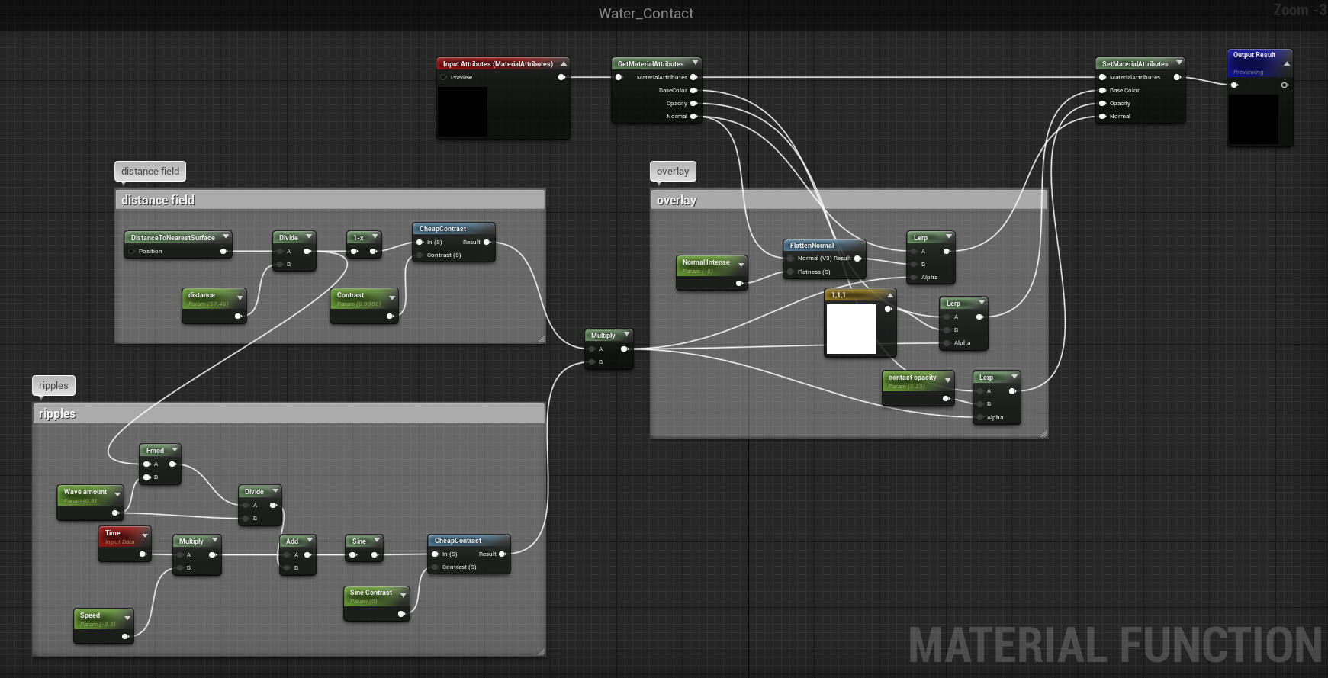Image resolution: width=1328 pixels, height=678 pixels.
Task: Click Position input pin on DistanceToNearestSurface node
Action: pyautogui.click(x=132, y=252)
